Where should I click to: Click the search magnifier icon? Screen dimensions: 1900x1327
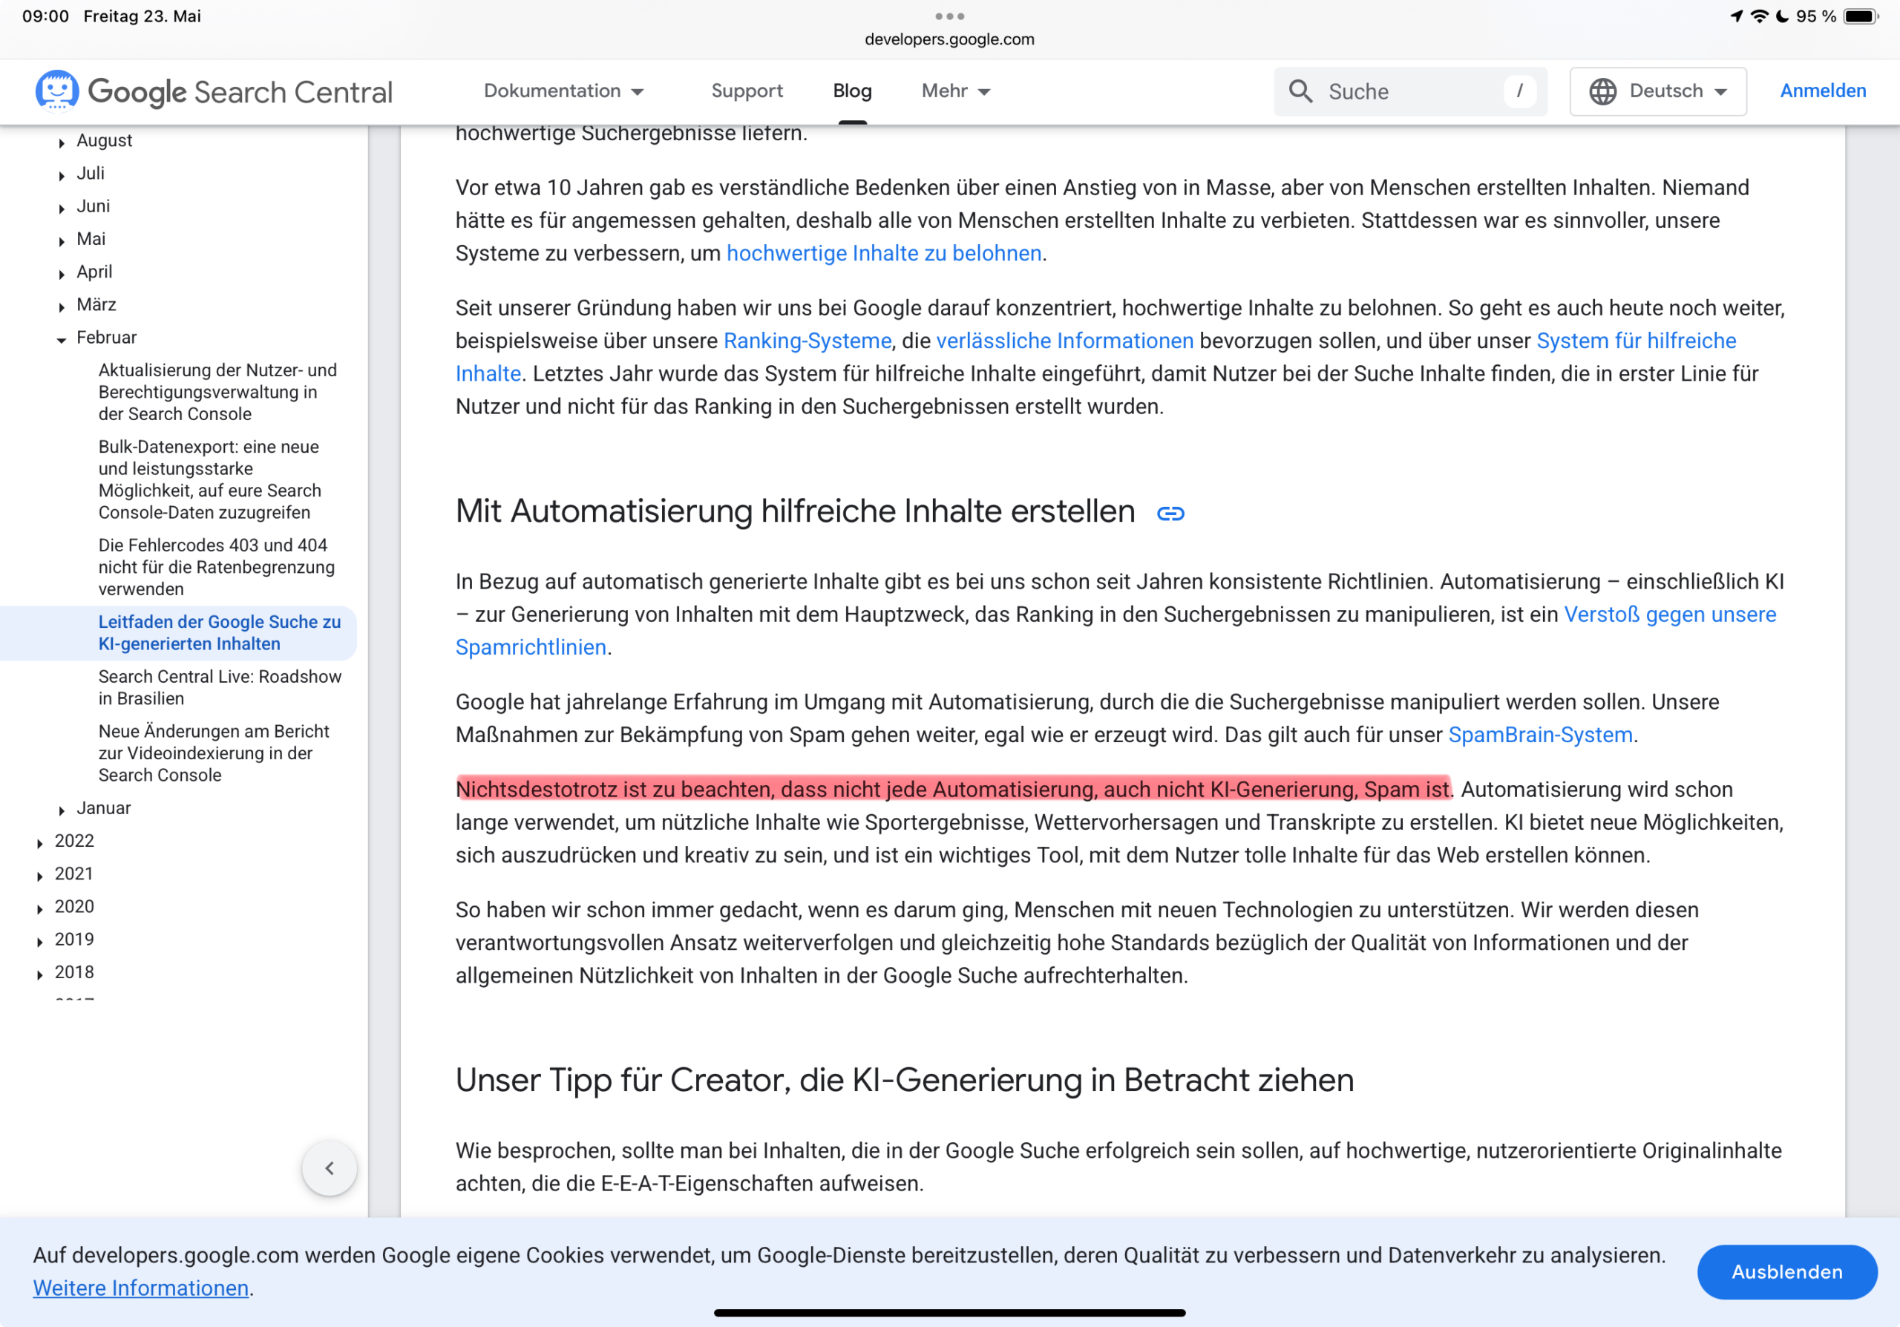tap(1301, 91)
